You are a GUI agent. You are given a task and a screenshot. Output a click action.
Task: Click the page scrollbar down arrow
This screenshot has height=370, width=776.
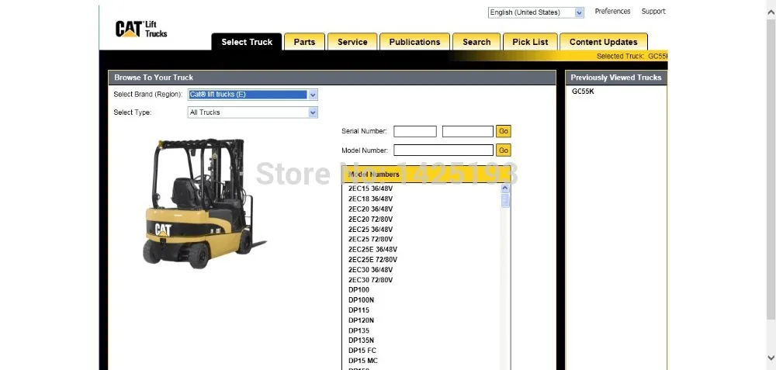(x=771, y=357)
